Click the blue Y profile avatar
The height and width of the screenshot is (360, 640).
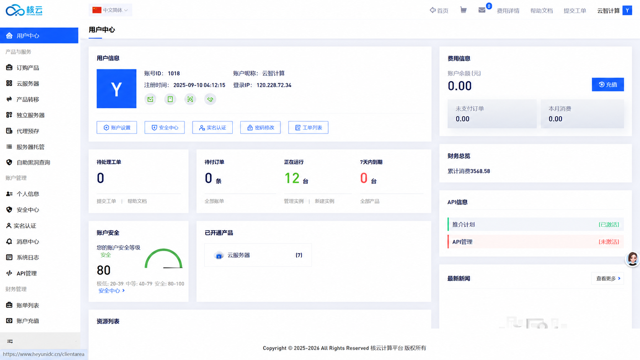(x=116, y=88)
